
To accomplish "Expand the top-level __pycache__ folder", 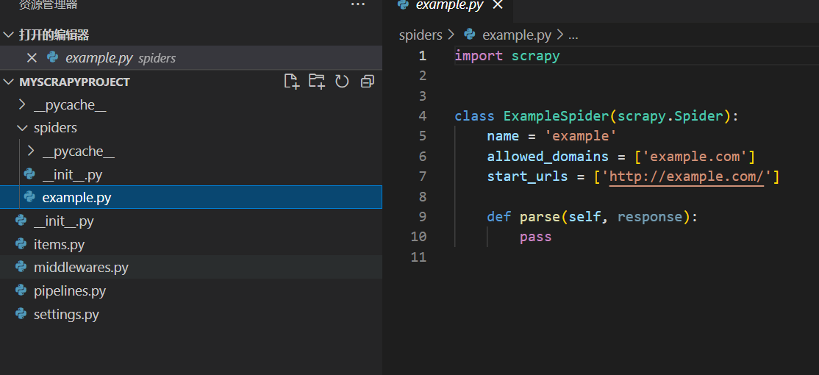I will click(191, 105).
